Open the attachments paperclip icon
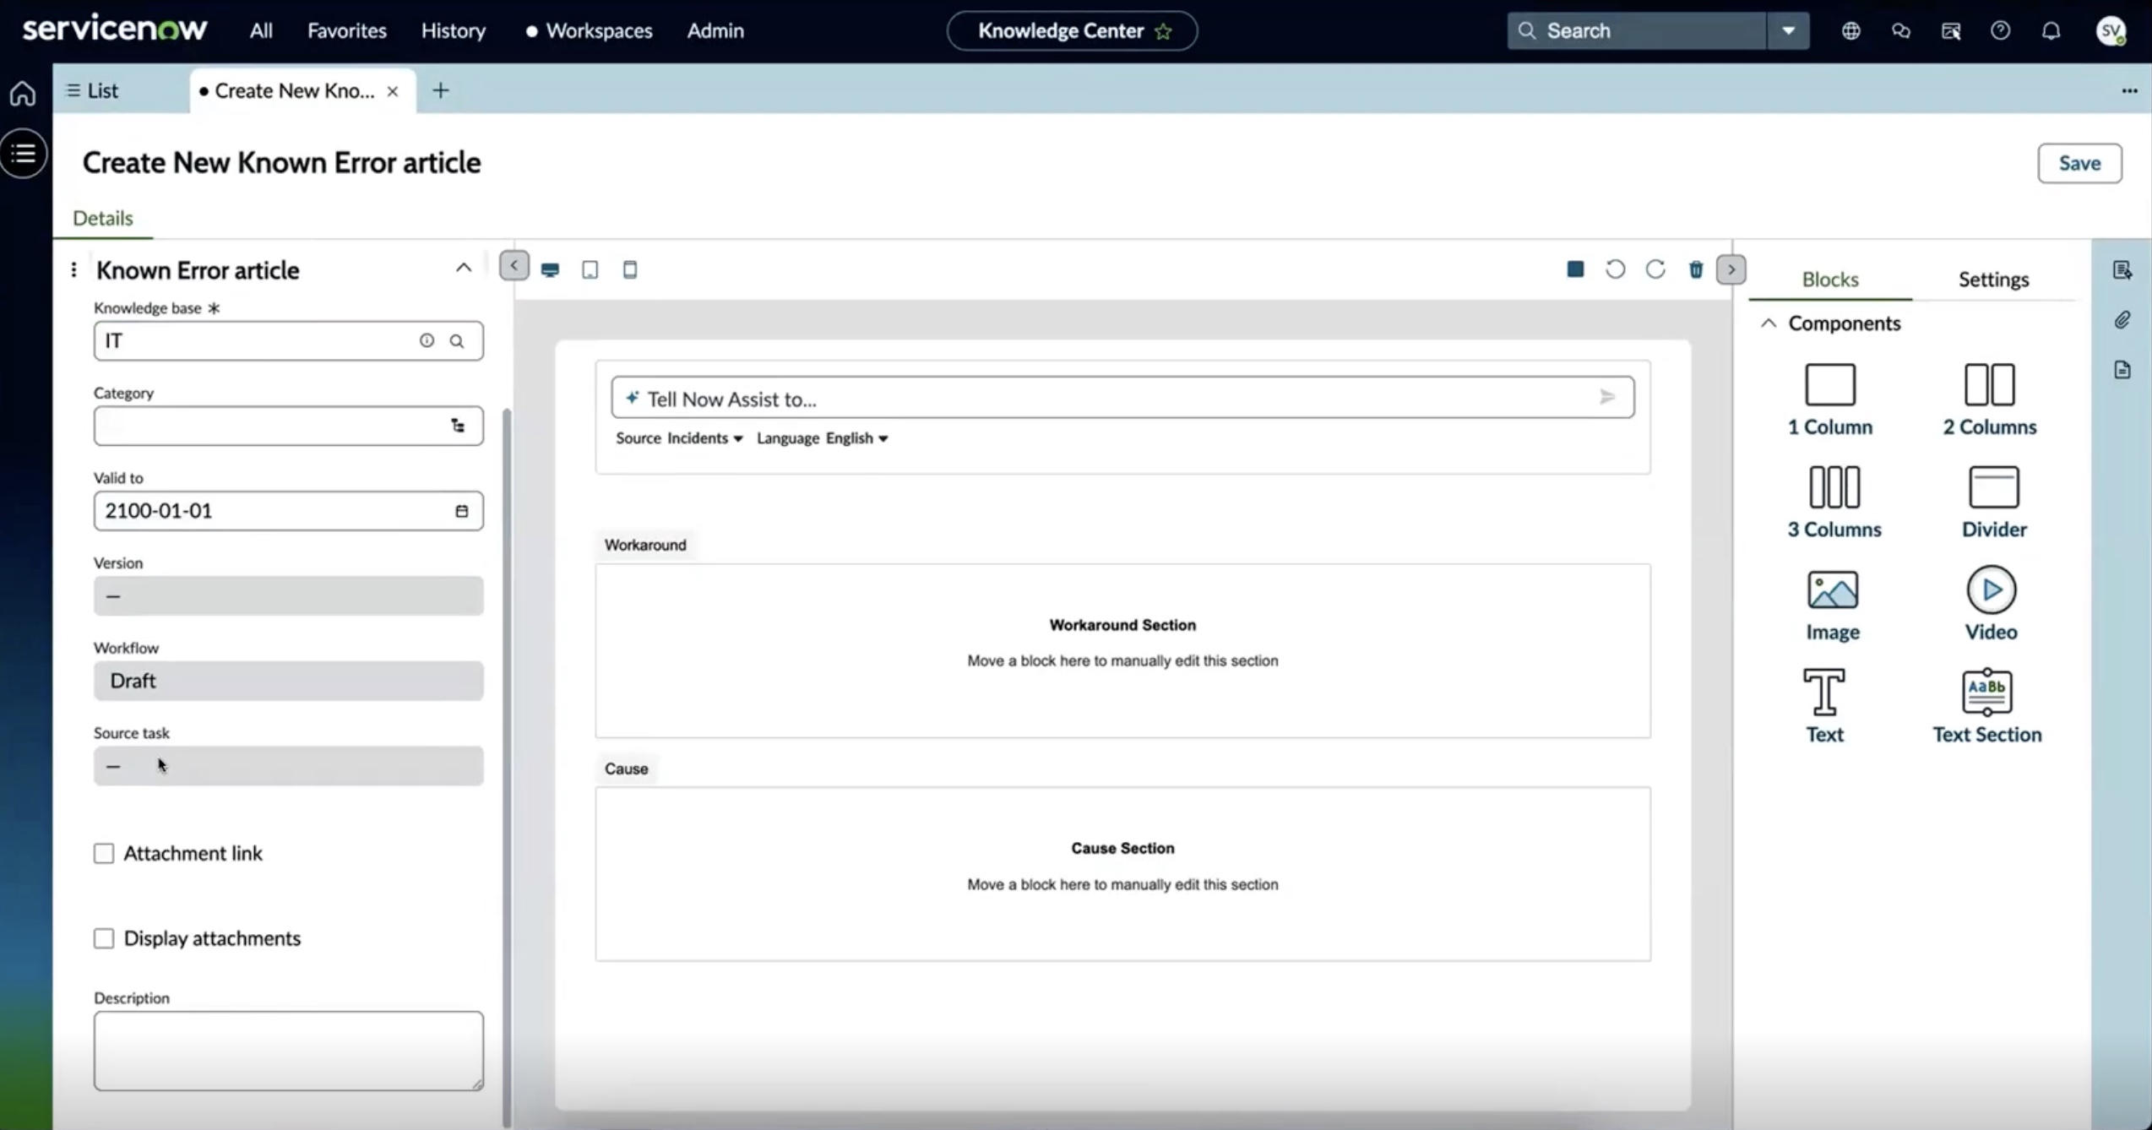 [x=2122, y=319]
